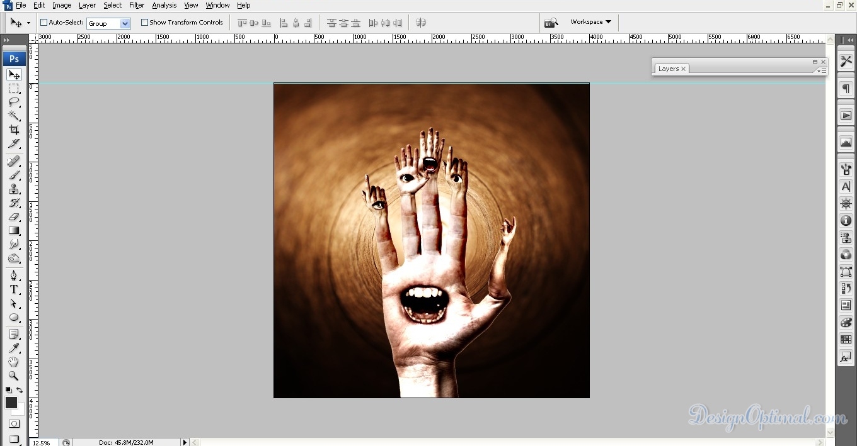The height and width of the screenshot is (446, 857).
Task: Enable Show Transform Controls checkbox
Action: click(x=144, y=22)
